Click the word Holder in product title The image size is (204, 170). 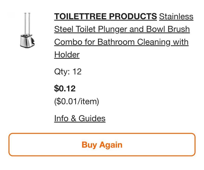tap(67, 55)
